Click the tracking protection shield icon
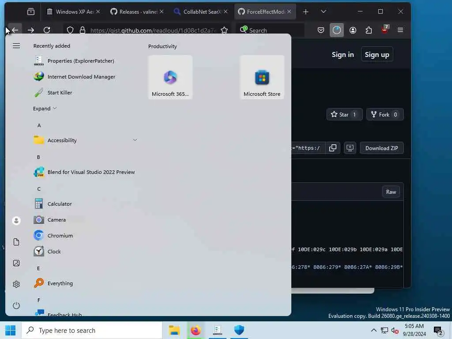The height and width of the screenshot is (339, 452). click(70, 30)
